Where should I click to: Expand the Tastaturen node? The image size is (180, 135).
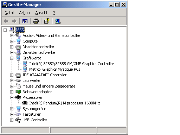(12, 114)
